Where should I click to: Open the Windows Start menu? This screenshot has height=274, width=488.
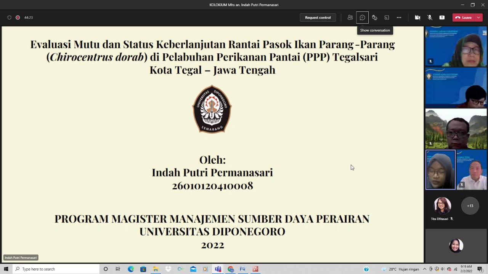coord(6,269)
